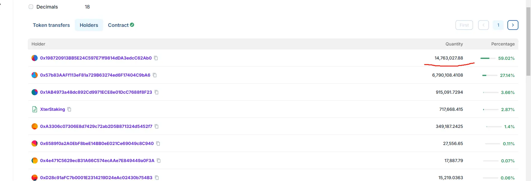Copy the 0x57b83AAFf113 holder address

click(155, 75)
